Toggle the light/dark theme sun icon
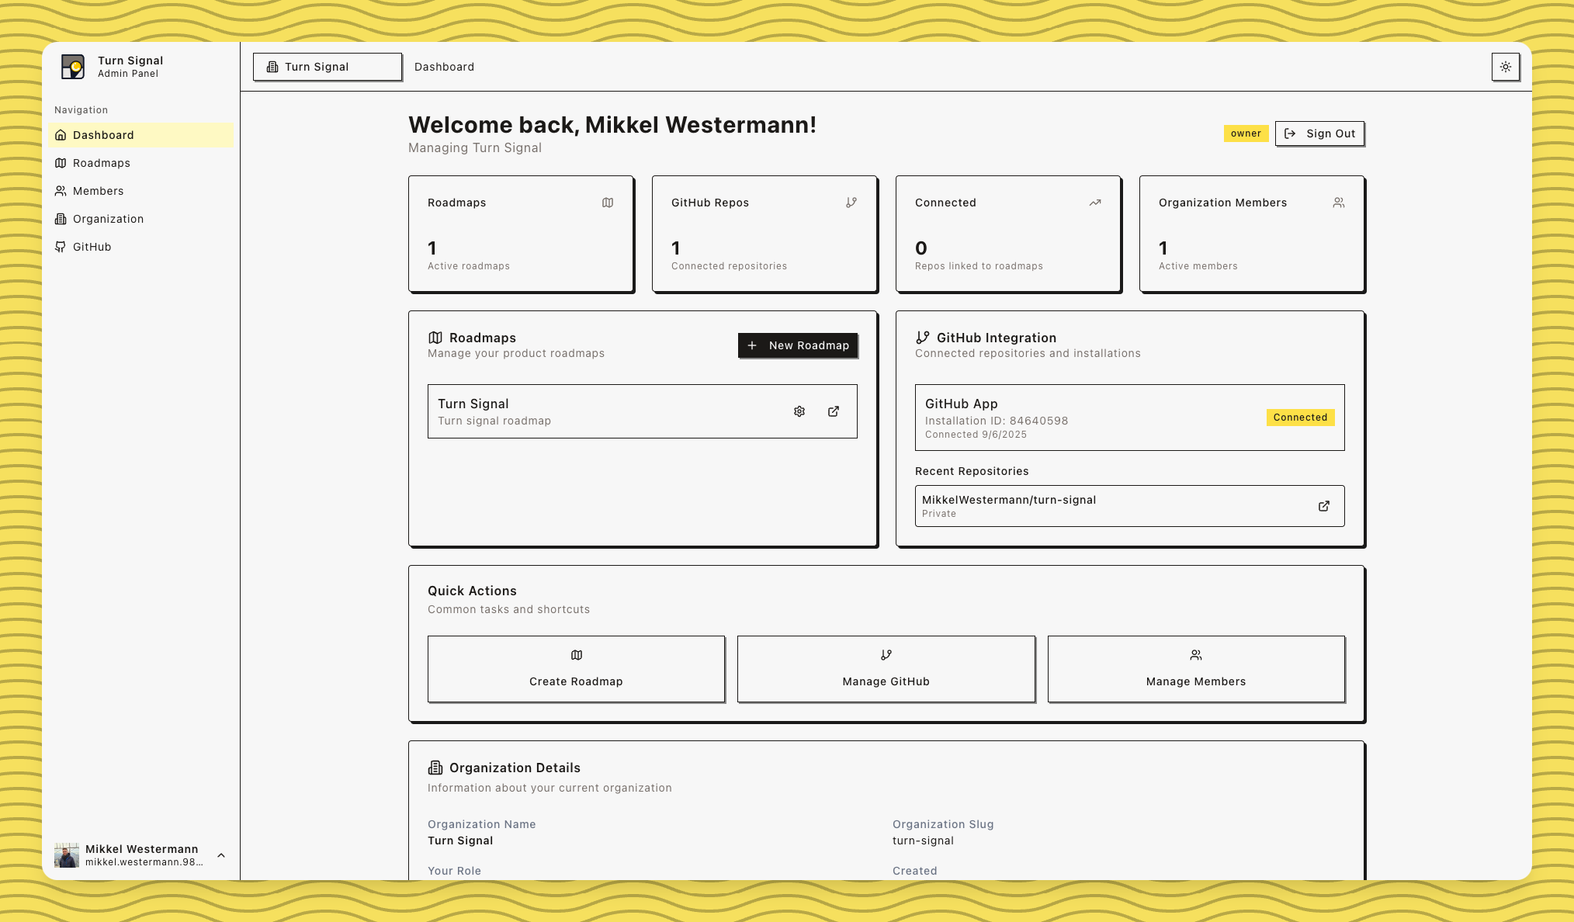This screenshot has width=1574, height=922. [x=1505, y=67]
